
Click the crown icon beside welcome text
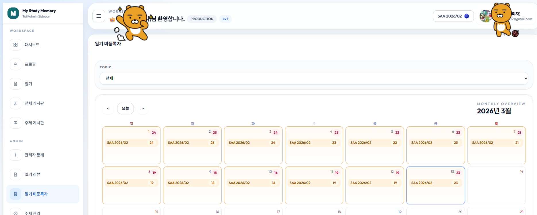(x=112, y=20)
